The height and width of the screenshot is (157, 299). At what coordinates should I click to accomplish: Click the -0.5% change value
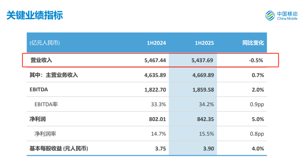point(256,60)
